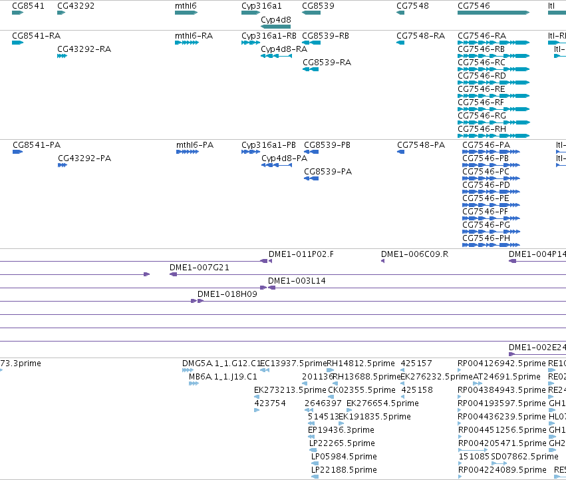This screenshot has width=566, height=480.
Task: Select the EP19436.3prime EST label
Action: click(x=341, y=430)
